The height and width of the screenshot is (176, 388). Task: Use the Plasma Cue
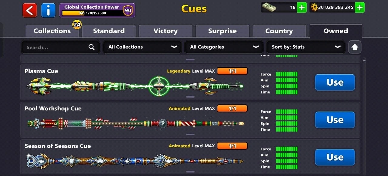pos(335,82)
